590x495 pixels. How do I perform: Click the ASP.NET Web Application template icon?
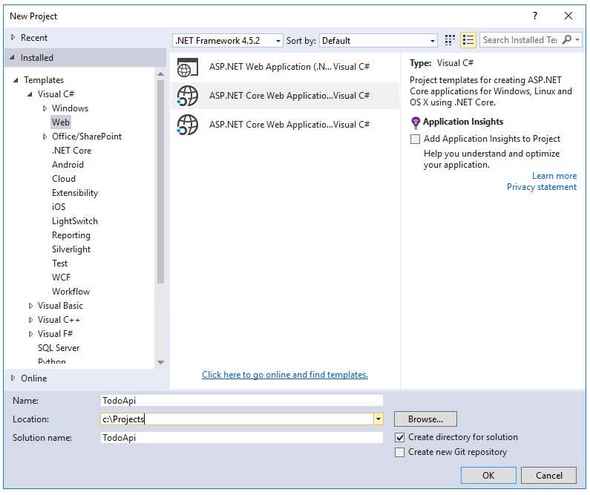[x=187, y=67]
